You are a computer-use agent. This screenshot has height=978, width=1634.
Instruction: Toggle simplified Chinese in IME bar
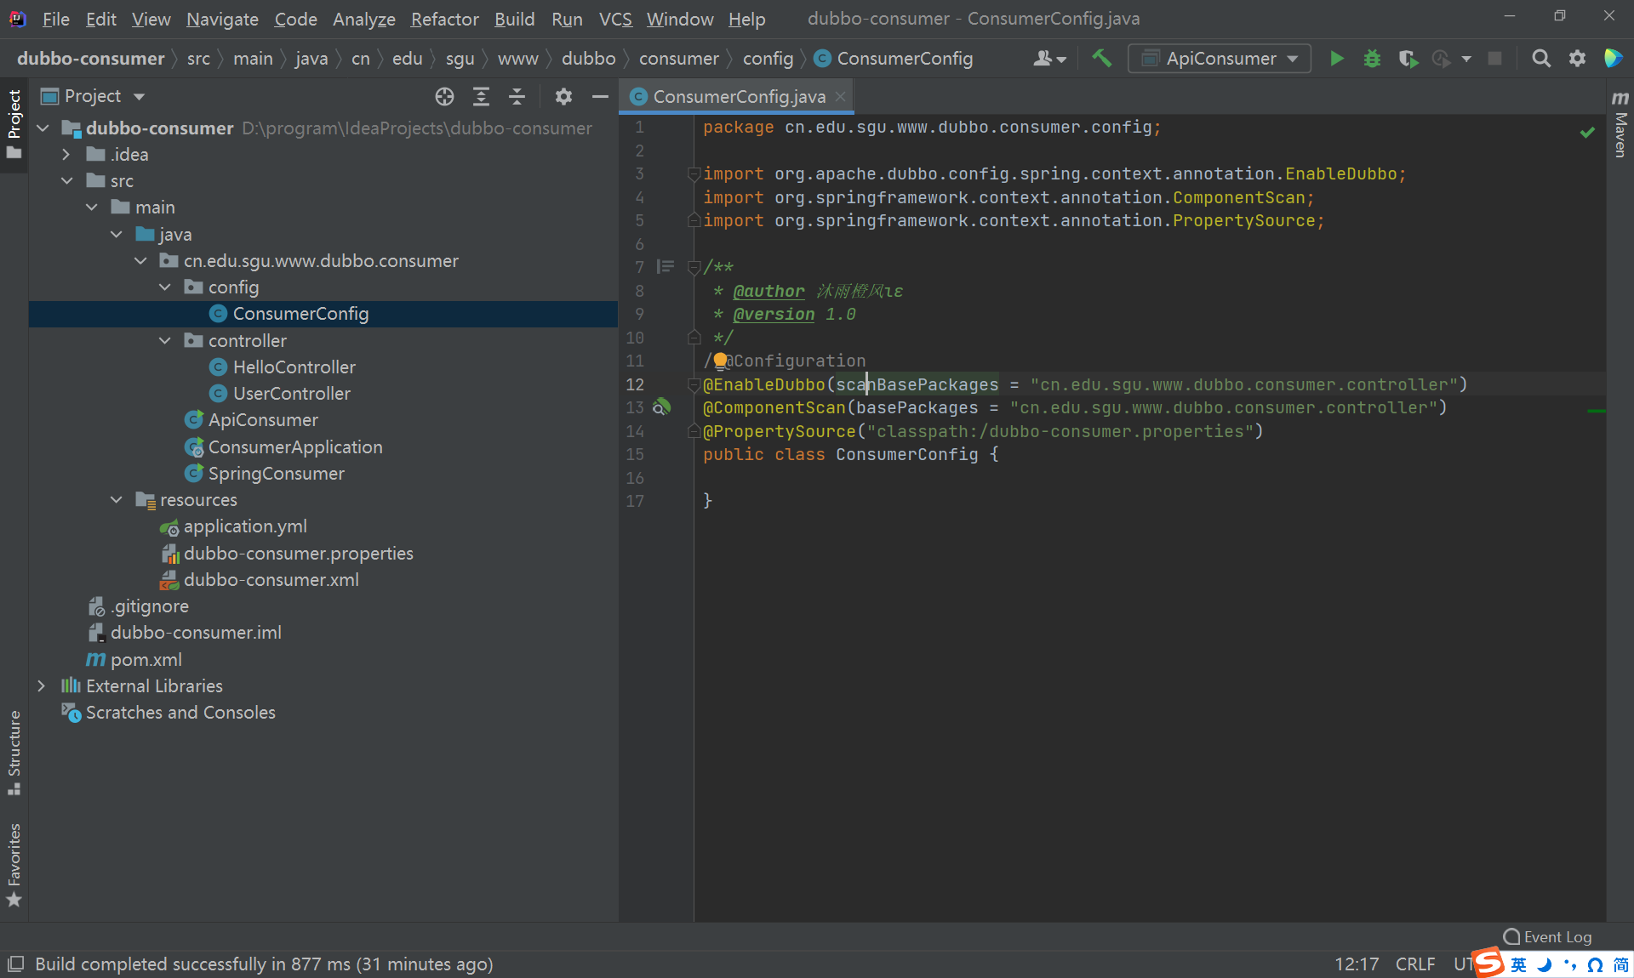pos(1621,964)
